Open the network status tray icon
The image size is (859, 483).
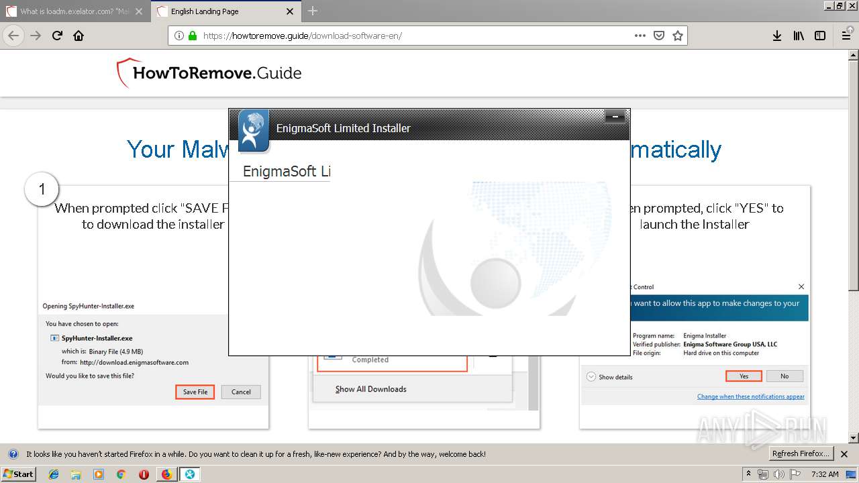point(763,474)
